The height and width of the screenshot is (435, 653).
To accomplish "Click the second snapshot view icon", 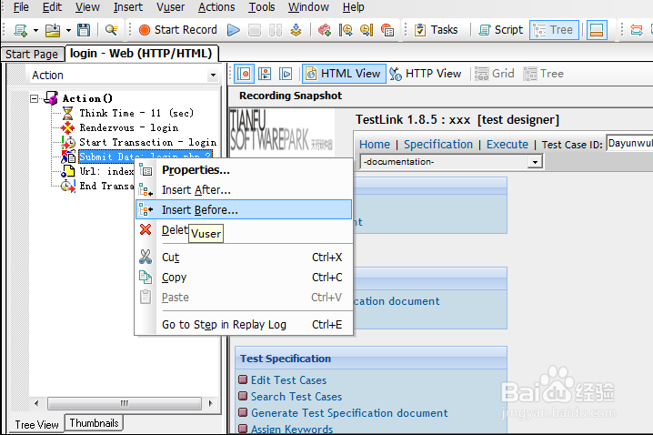I will click(265, 74).
